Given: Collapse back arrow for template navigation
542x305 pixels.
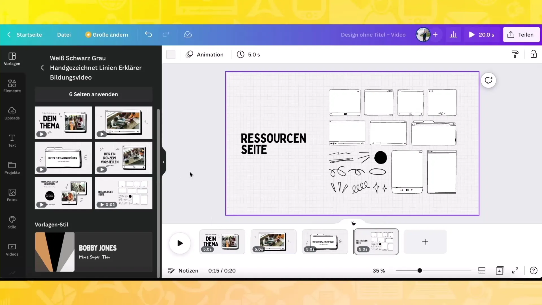Looking at the screenshot, I should 42,68.
